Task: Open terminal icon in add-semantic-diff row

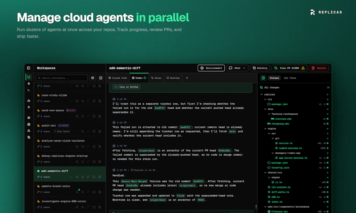Action: click(x=71, y=177)
